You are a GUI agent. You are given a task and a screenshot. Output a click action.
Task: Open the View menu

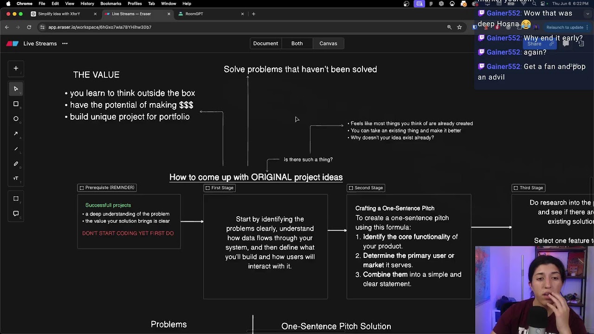click(70, 4)
